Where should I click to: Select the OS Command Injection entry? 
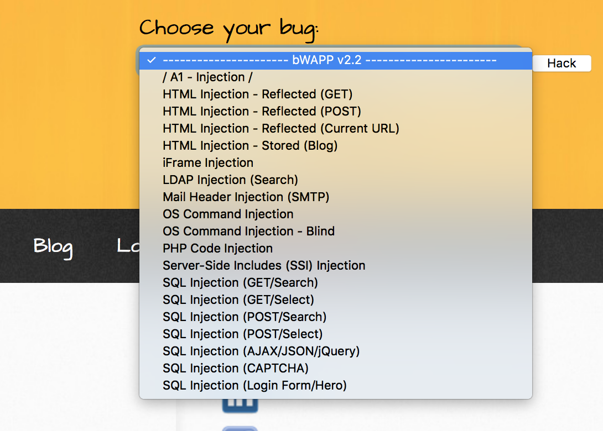tap(228, 214)
